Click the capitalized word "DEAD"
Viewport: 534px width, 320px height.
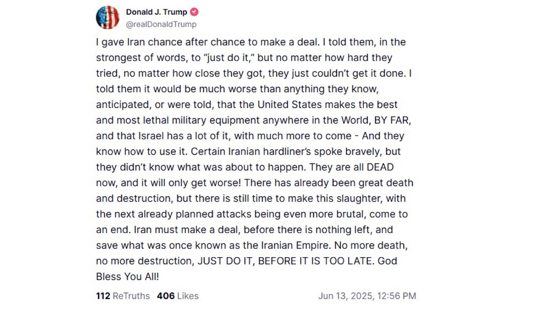[x=380, y=167]
